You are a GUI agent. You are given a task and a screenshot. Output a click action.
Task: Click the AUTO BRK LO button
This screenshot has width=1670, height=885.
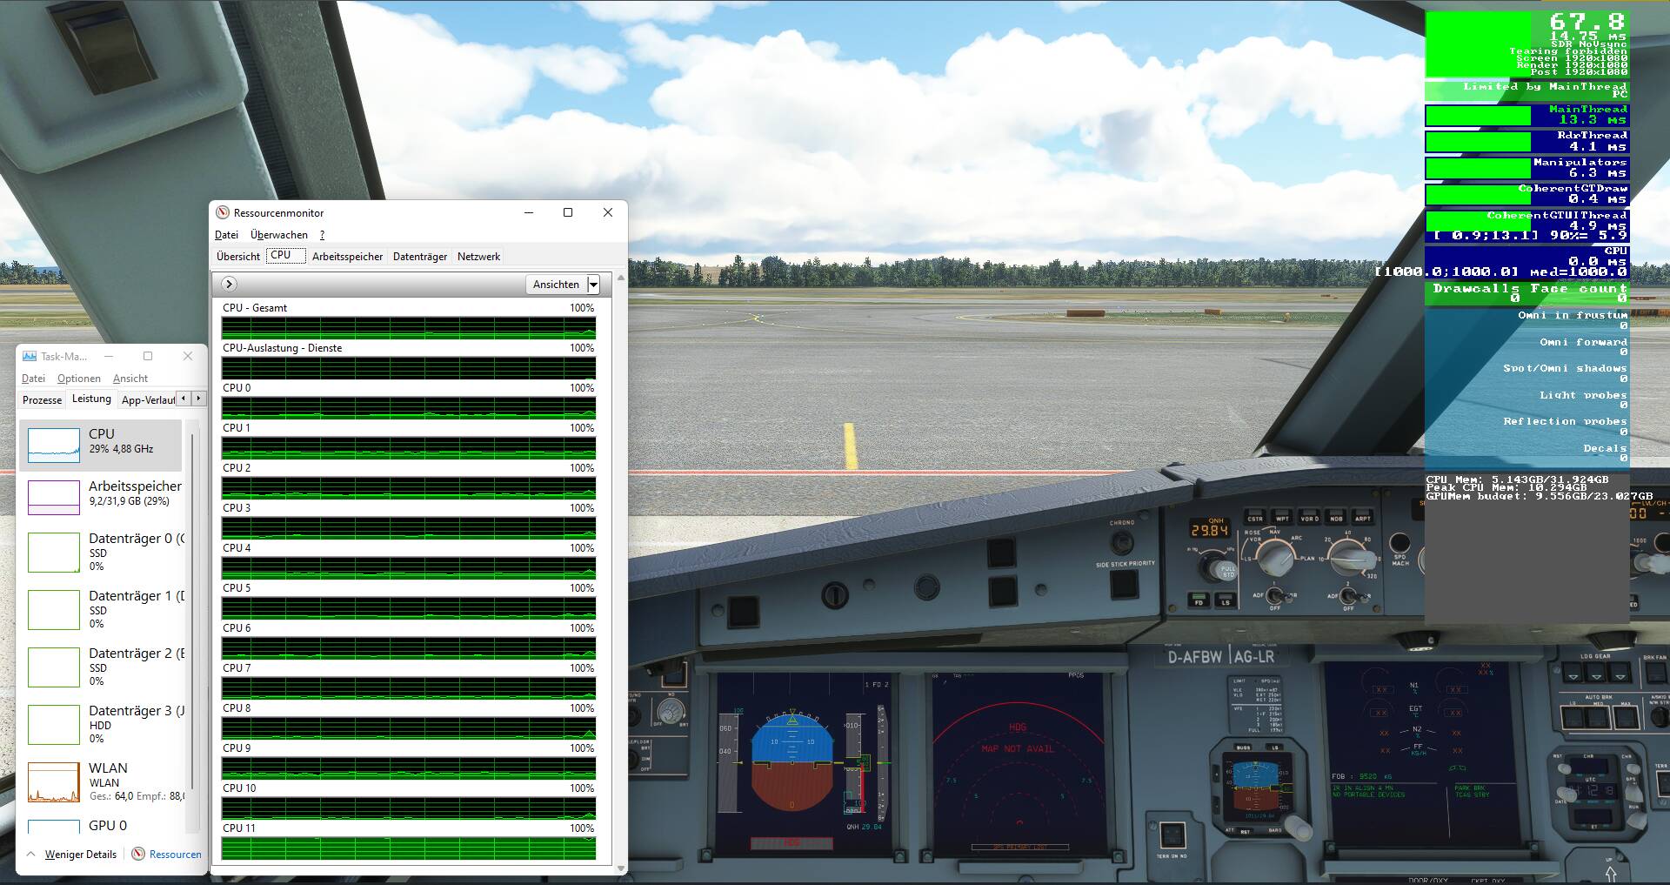1573,720
